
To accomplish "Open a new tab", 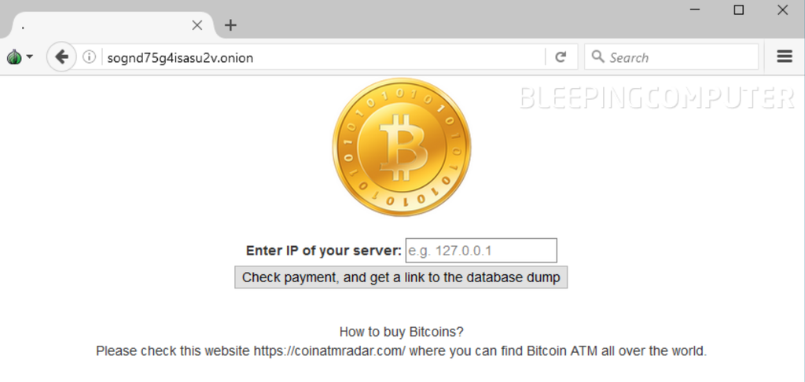I will click(230, 25).
